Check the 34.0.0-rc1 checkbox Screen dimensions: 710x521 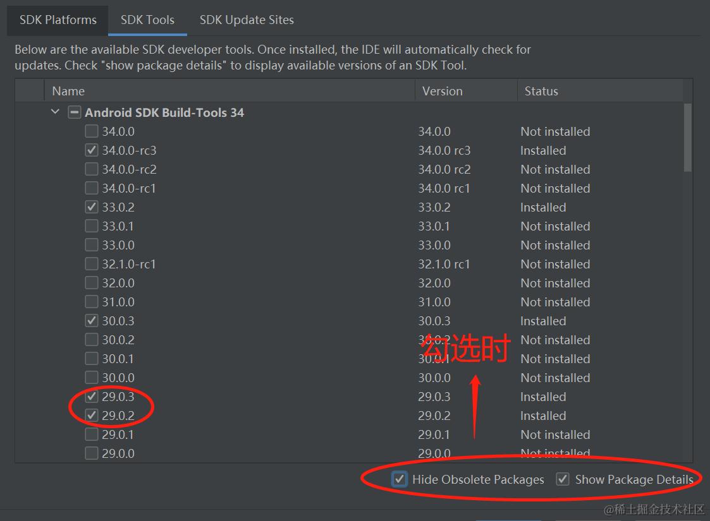(92, 188)
